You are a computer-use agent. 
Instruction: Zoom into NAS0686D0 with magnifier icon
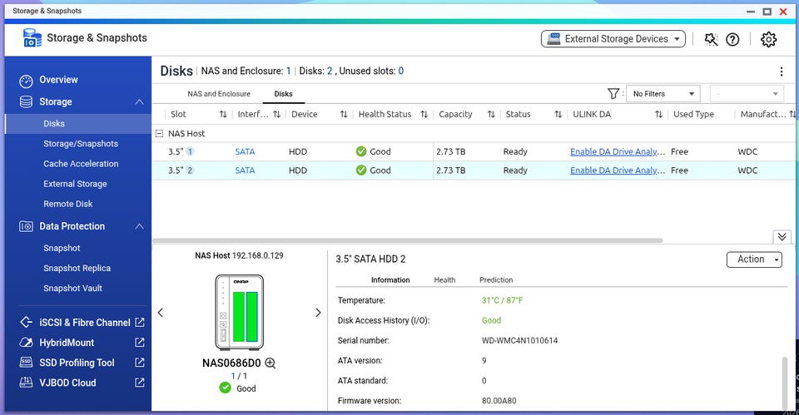pyautogui.click(x=270, y=363)
